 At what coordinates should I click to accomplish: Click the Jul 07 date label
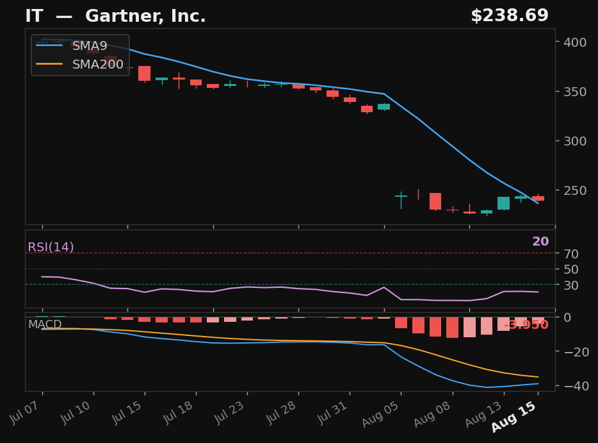pos(24,412)
